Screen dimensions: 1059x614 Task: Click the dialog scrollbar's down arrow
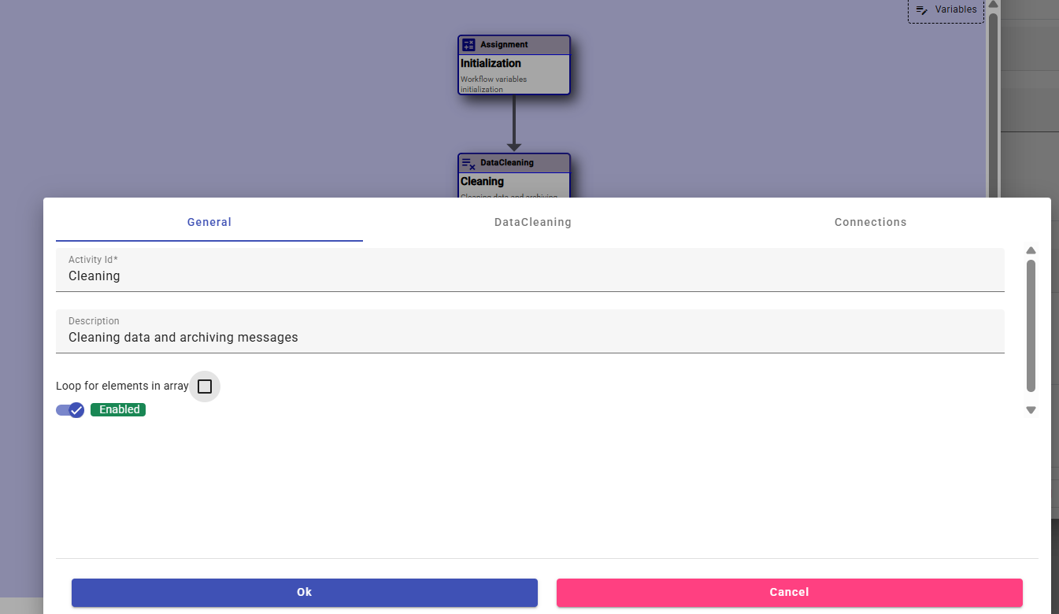pyautogui.click(x=1031, y=410)
